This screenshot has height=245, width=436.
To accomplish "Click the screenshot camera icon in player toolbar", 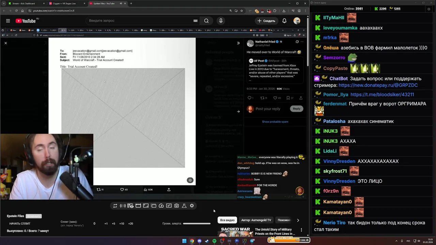I will click(176, 206).
